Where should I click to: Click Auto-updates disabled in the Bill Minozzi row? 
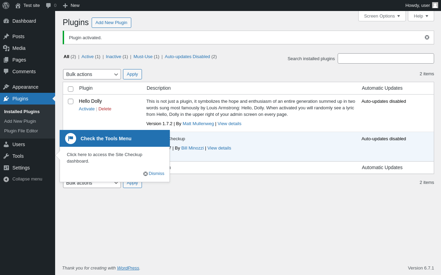[384, 139]
